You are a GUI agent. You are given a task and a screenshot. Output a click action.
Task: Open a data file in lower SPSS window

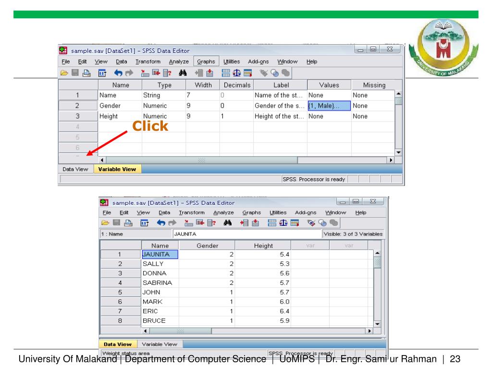coord(105,223)
